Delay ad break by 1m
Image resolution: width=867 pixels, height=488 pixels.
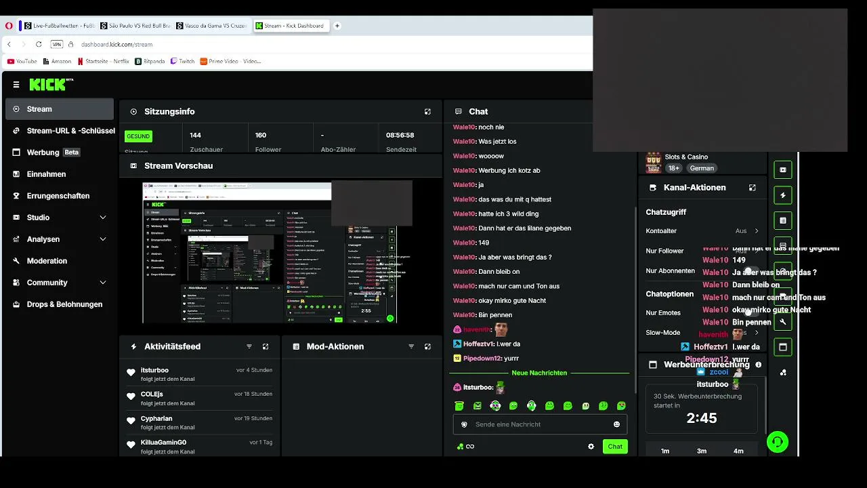pos(665,451)
